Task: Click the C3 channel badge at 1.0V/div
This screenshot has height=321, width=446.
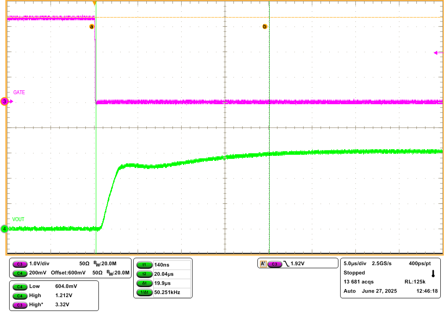Action: pyautogui.click(x=20, y=264)
